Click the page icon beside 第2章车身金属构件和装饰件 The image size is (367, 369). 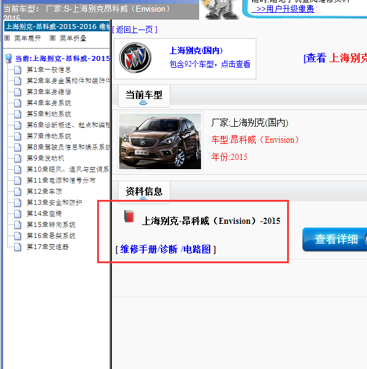tap(18, 81)
